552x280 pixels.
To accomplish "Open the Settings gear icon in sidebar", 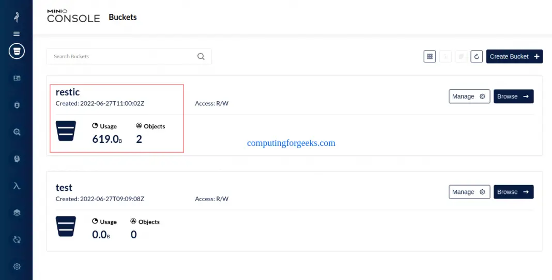I will pyautogui.click(x=17, y=267).
